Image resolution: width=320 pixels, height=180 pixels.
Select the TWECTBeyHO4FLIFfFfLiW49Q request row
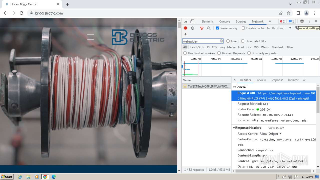point(206,86)
